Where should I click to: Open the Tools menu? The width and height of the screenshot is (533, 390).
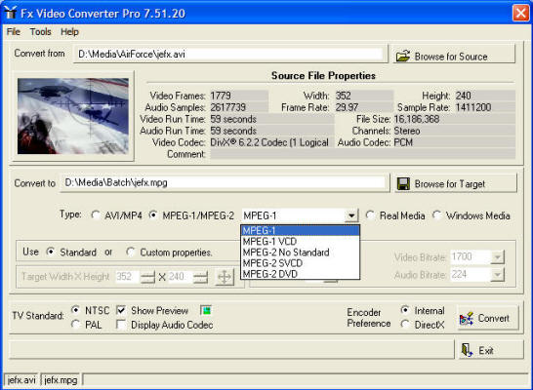click(40, 32)
